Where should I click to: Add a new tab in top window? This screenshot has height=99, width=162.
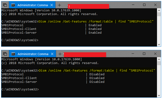click(x=59, y=5)
